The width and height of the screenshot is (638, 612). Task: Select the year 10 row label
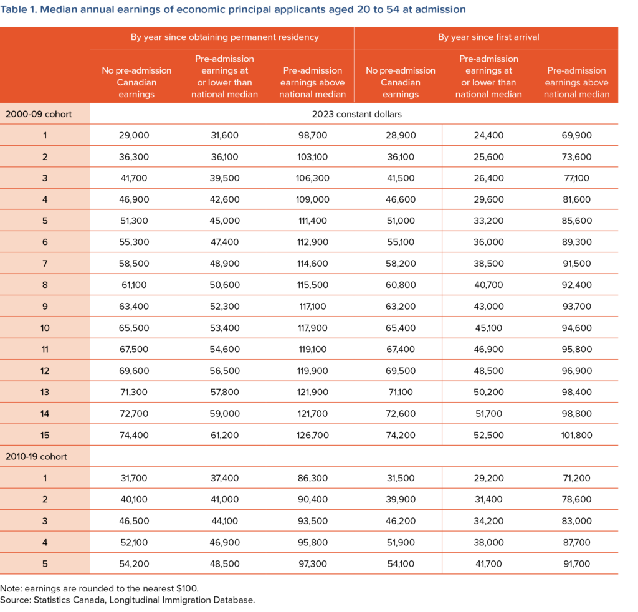[45, 328]
